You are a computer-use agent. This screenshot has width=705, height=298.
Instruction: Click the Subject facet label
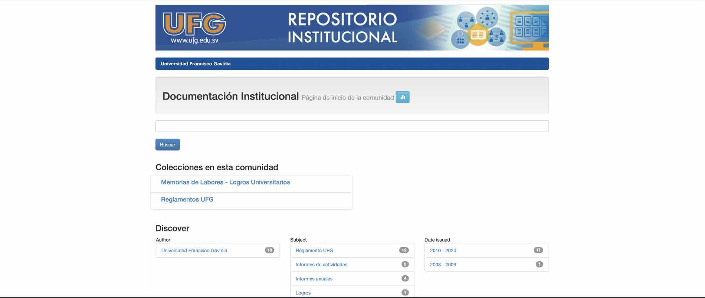[x=298, y=240]
